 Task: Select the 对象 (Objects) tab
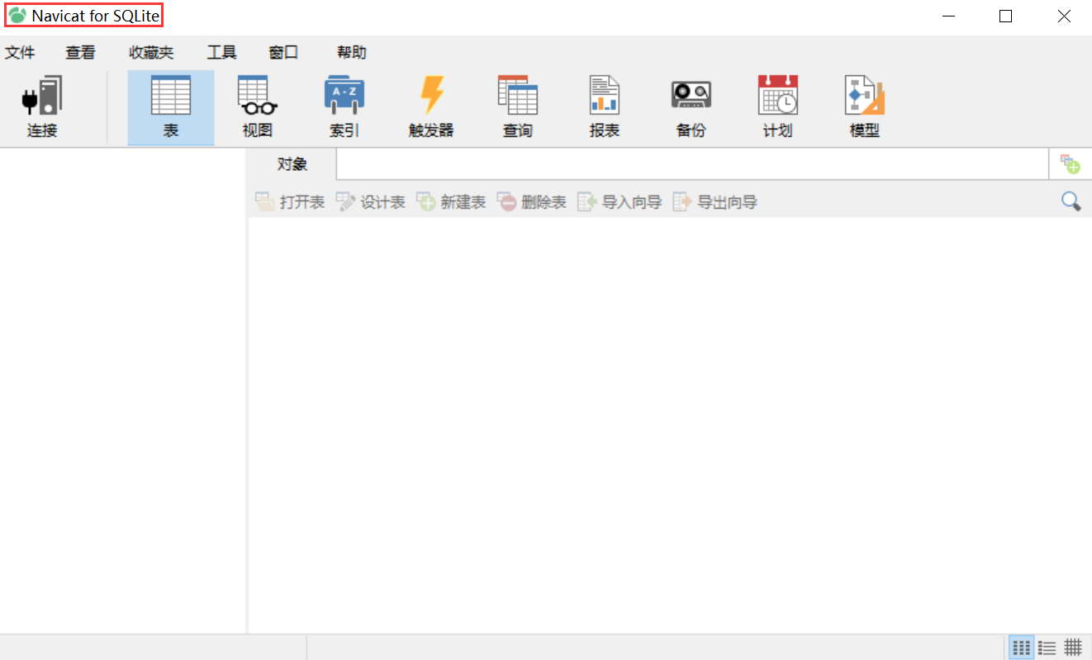(292, 163)
